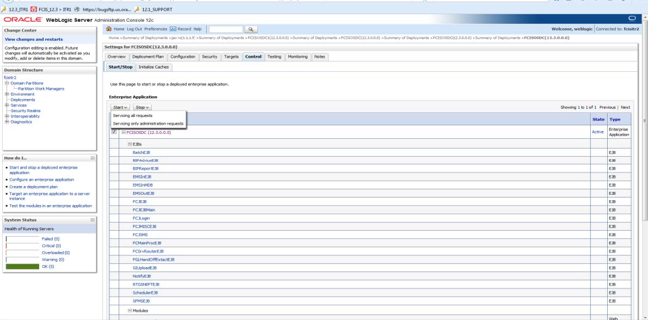Open the GIUploadEJB link
648x320 pixels.
pyautogui.click(x=145, y=268)
